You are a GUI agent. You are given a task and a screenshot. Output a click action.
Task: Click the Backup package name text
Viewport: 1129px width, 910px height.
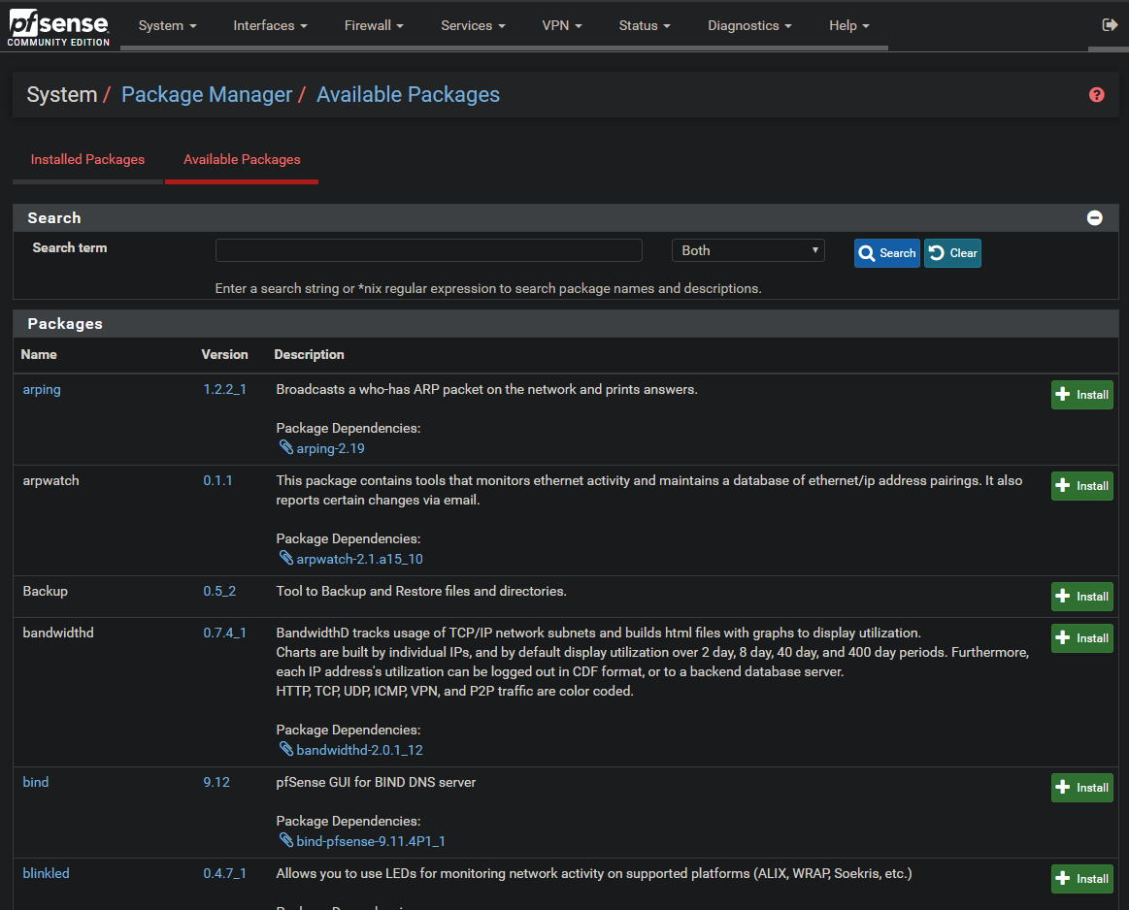pos(46,592)
